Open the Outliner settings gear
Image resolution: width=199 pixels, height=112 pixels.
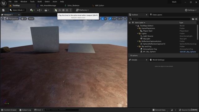point(196,19)
